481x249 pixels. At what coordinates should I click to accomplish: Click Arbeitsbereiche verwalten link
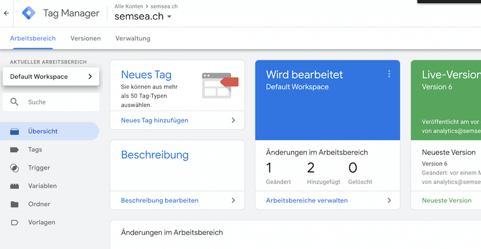click(x=307, y=200)
